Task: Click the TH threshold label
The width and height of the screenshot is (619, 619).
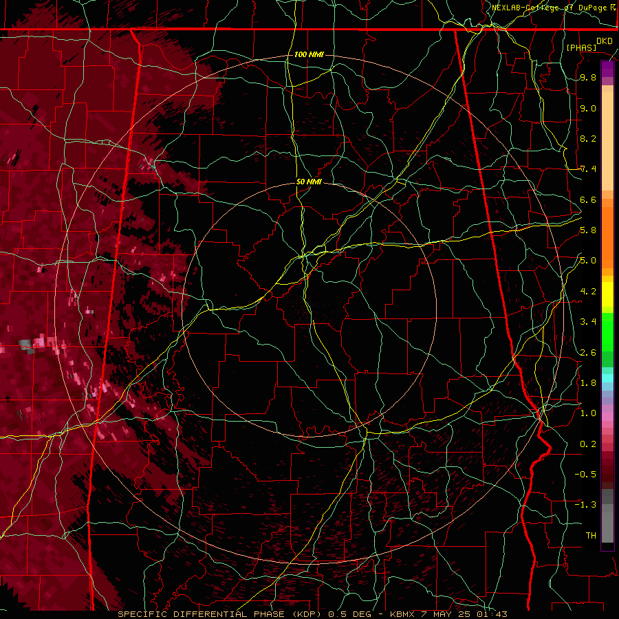Action: pyautogui.click(x=591, y=536)
